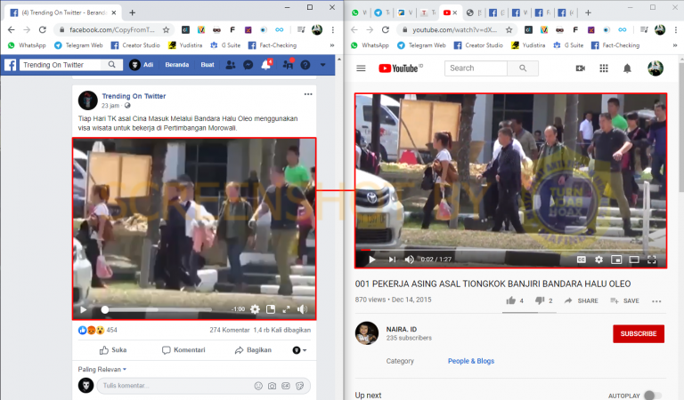Open Trending On Twitter page link
Screen dimensions: 684x400
tap(134, 96)
